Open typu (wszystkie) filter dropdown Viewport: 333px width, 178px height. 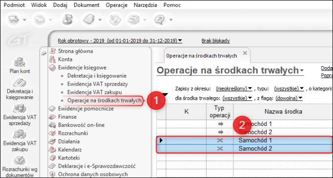click(289, 89)
